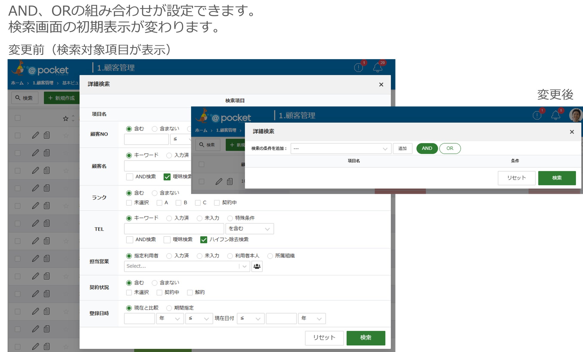This screenshot has height=352, width=583.
Task: Open the 検索の条件を追加 dropdown
Action: (341, 148)
